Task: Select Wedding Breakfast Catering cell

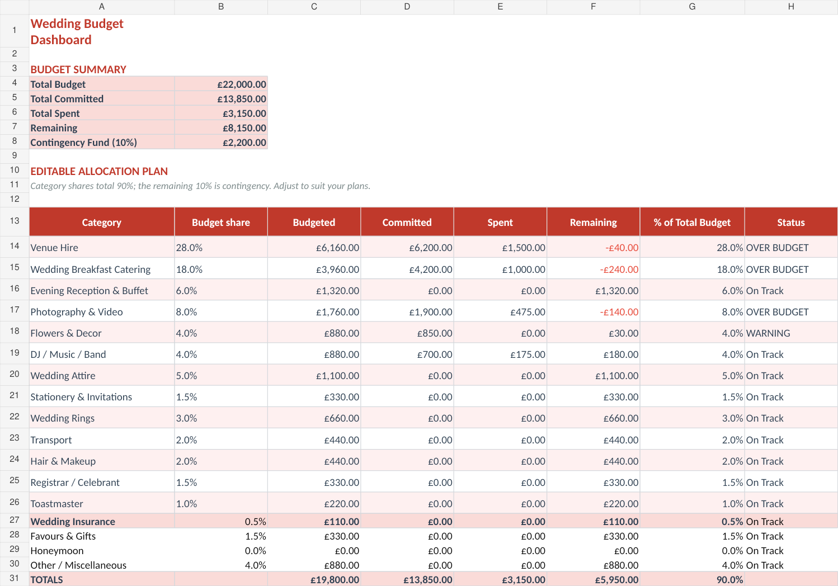Action: (102, 269)
